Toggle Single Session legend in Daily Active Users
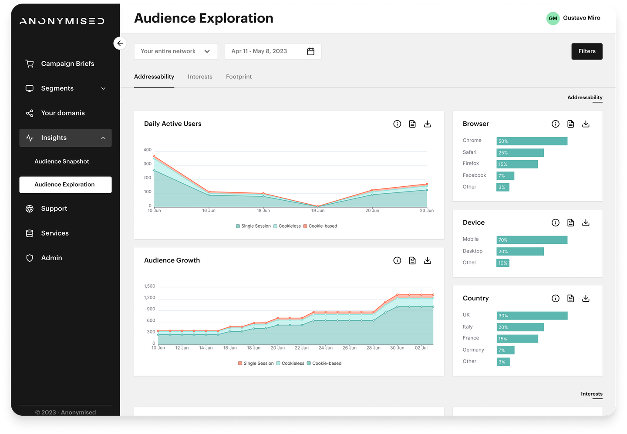 [x=253, y=226]
